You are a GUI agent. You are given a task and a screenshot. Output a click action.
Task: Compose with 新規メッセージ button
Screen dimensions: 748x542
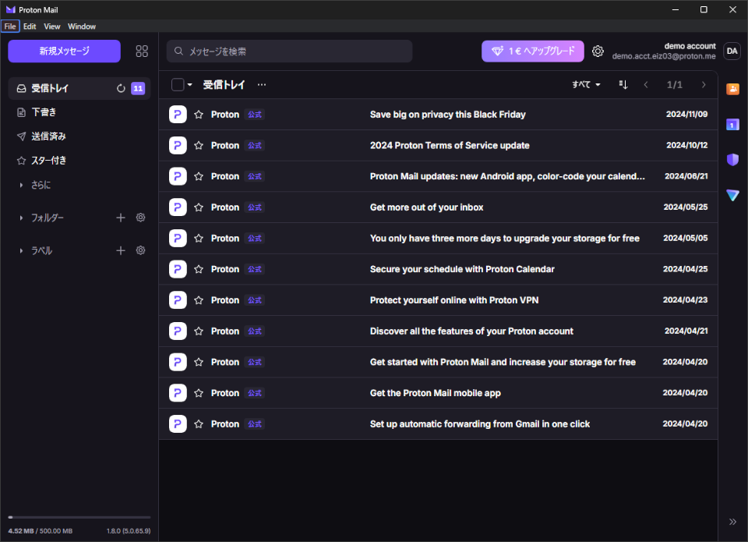64,51
